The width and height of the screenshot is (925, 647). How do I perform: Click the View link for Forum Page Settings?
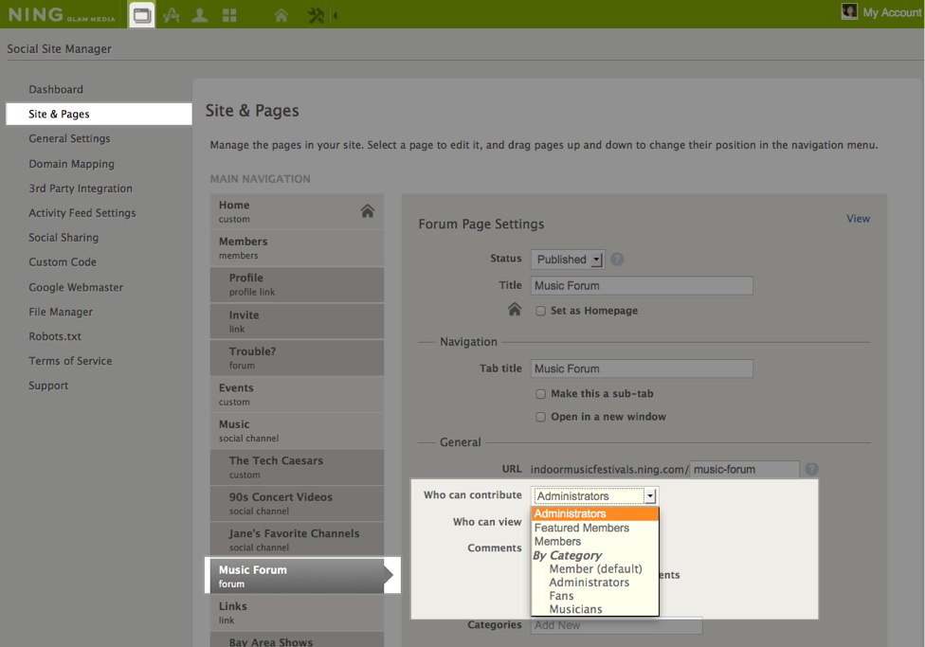(859, 218)
